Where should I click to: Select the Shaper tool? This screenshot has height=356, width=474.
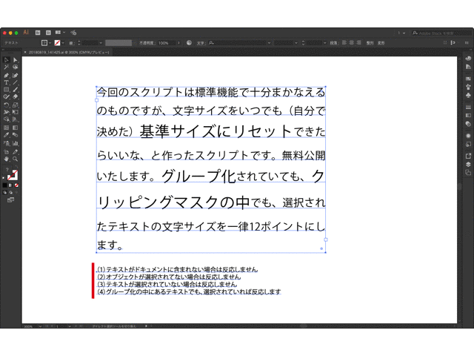coord(6,97)
